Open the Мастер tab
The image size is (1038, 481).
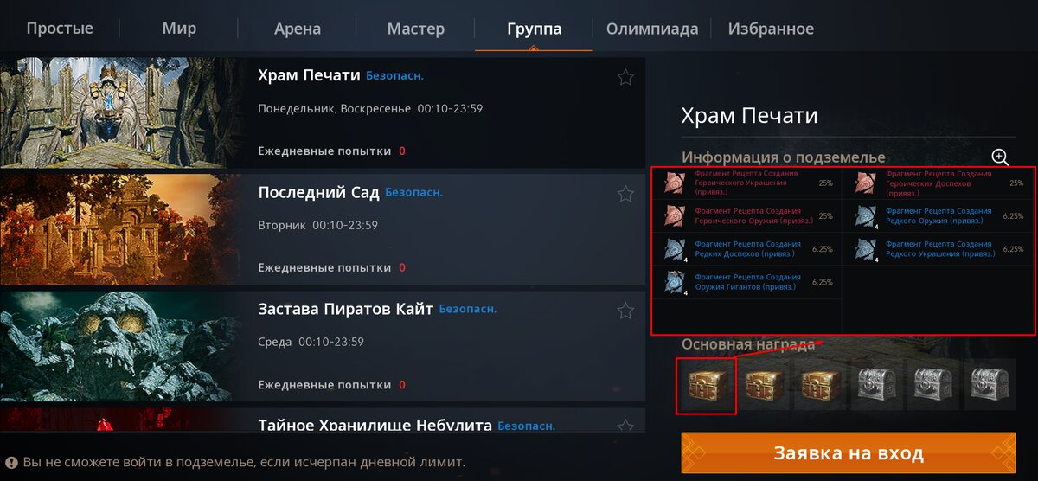point(416,29)
